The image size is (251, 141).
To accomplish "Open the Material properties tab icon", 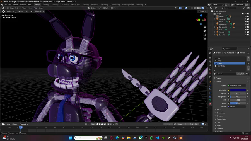I will [x=210, y=104].
